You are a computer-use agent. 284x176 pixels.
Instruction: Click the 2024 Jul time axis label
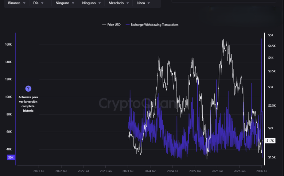(x=172, y=171)
